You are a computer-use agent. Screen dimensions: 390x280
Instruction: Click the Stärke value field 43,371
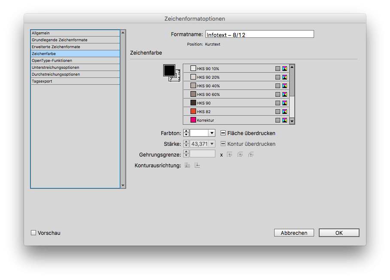199,144
